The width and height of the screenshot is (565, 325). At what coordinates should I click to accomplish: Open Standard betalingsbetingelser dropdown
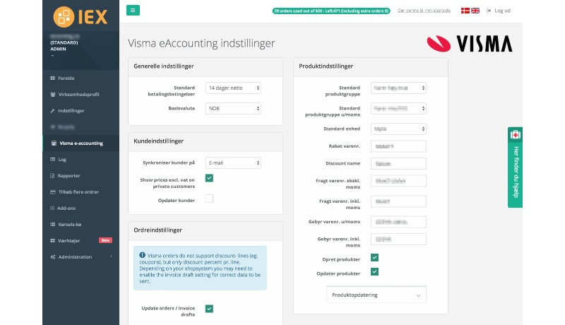tap(233, 88)
